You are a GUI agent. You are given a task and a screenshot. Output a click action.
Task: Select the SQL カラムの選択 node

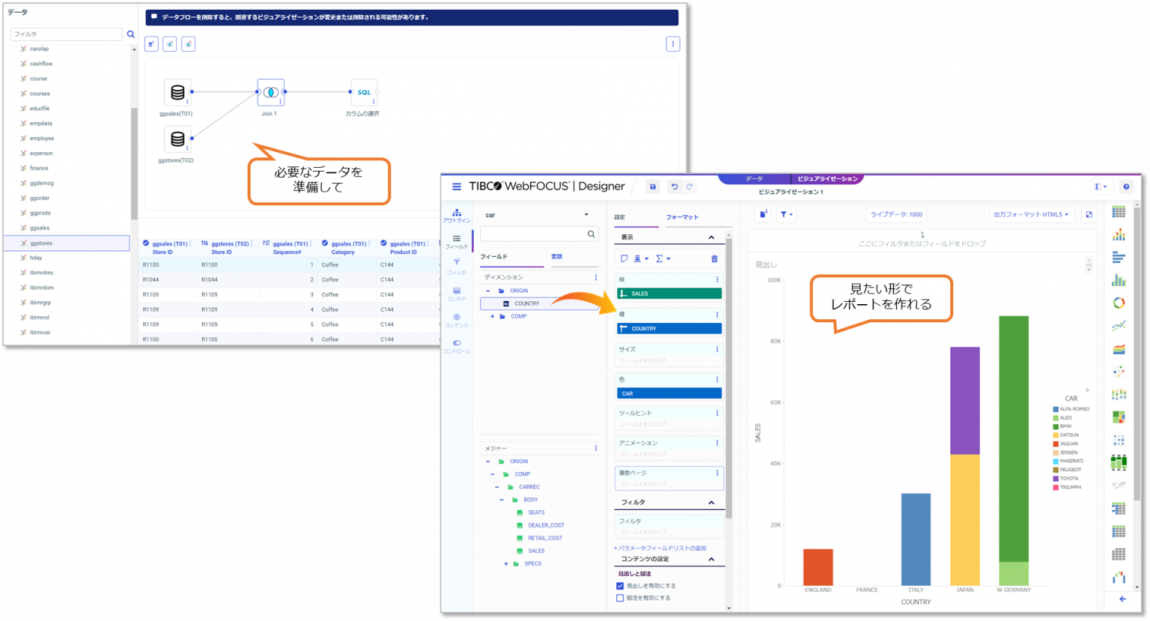point(364,92)
